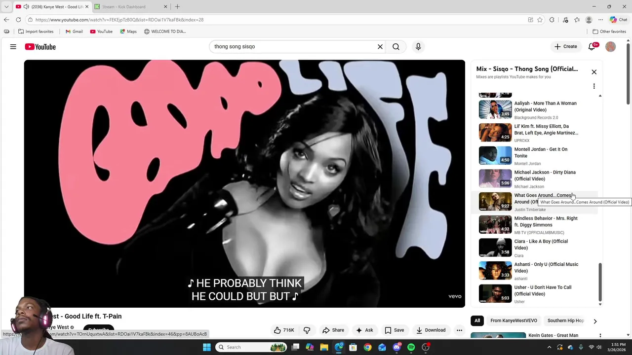Mute the Kanye West tab audio
The width and height of the screenshot is (632, 355).
pyautogui.click(x=26, y=7)
